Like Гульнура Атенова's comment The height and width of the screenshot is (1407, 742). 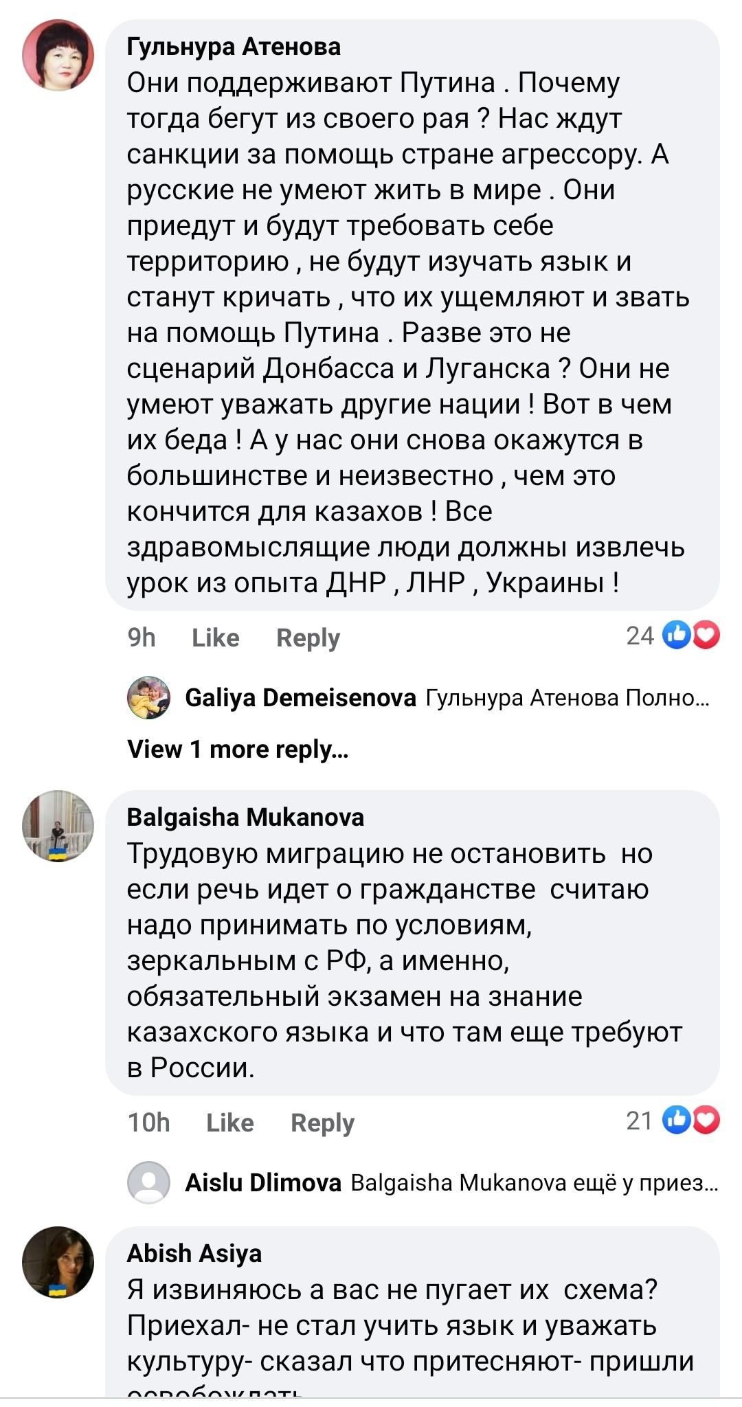(215, 638)
